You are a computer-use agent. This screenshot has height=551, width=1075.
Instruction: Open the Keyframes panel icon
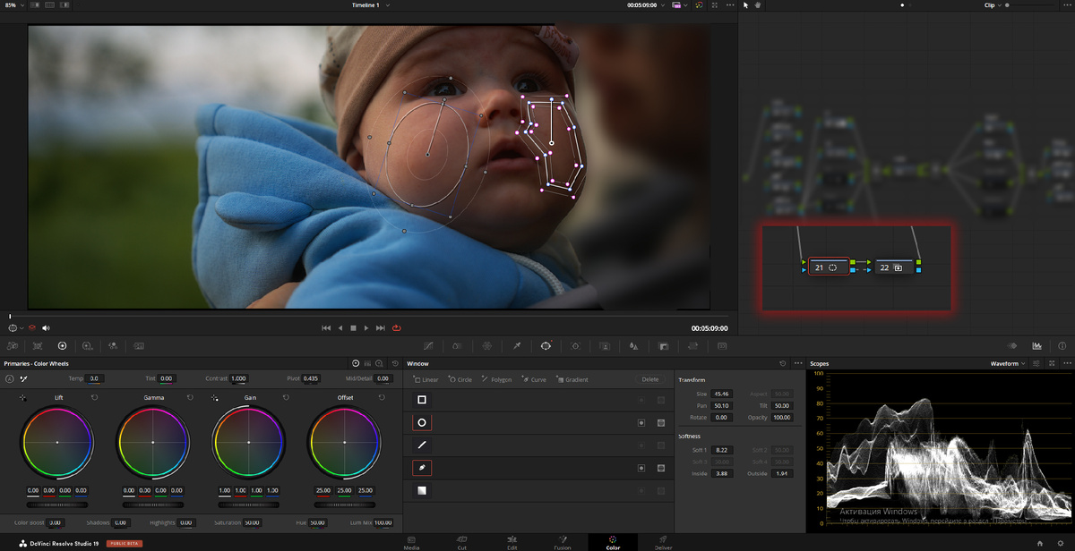[x=1013, y=345]
